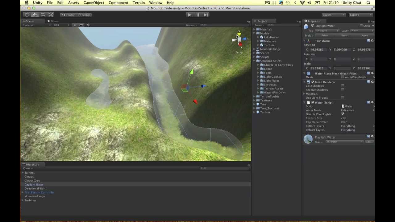
Task: Open the Laptop layout dropdown
Action: point(360,14)
